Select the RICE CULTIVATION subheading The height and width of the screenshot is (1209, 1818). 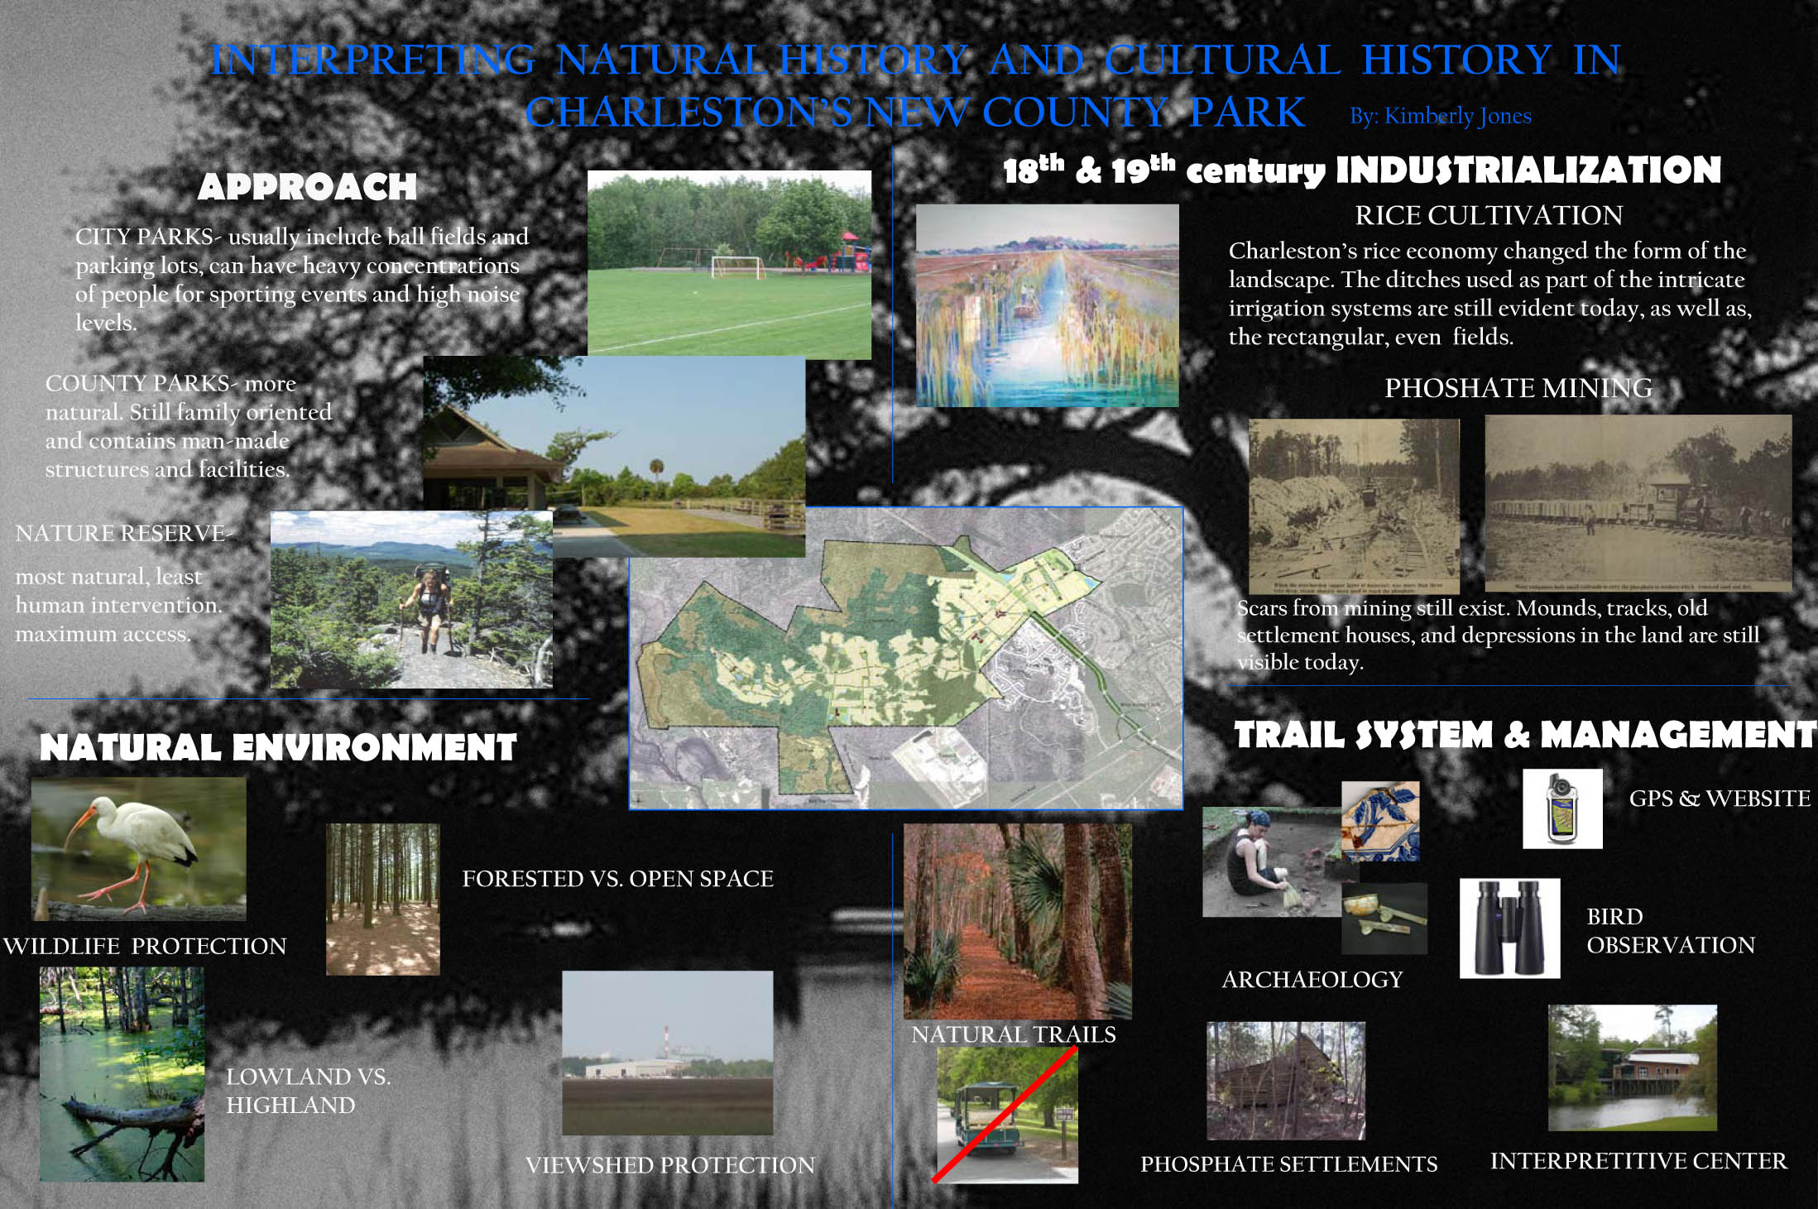click(1489, 215)
